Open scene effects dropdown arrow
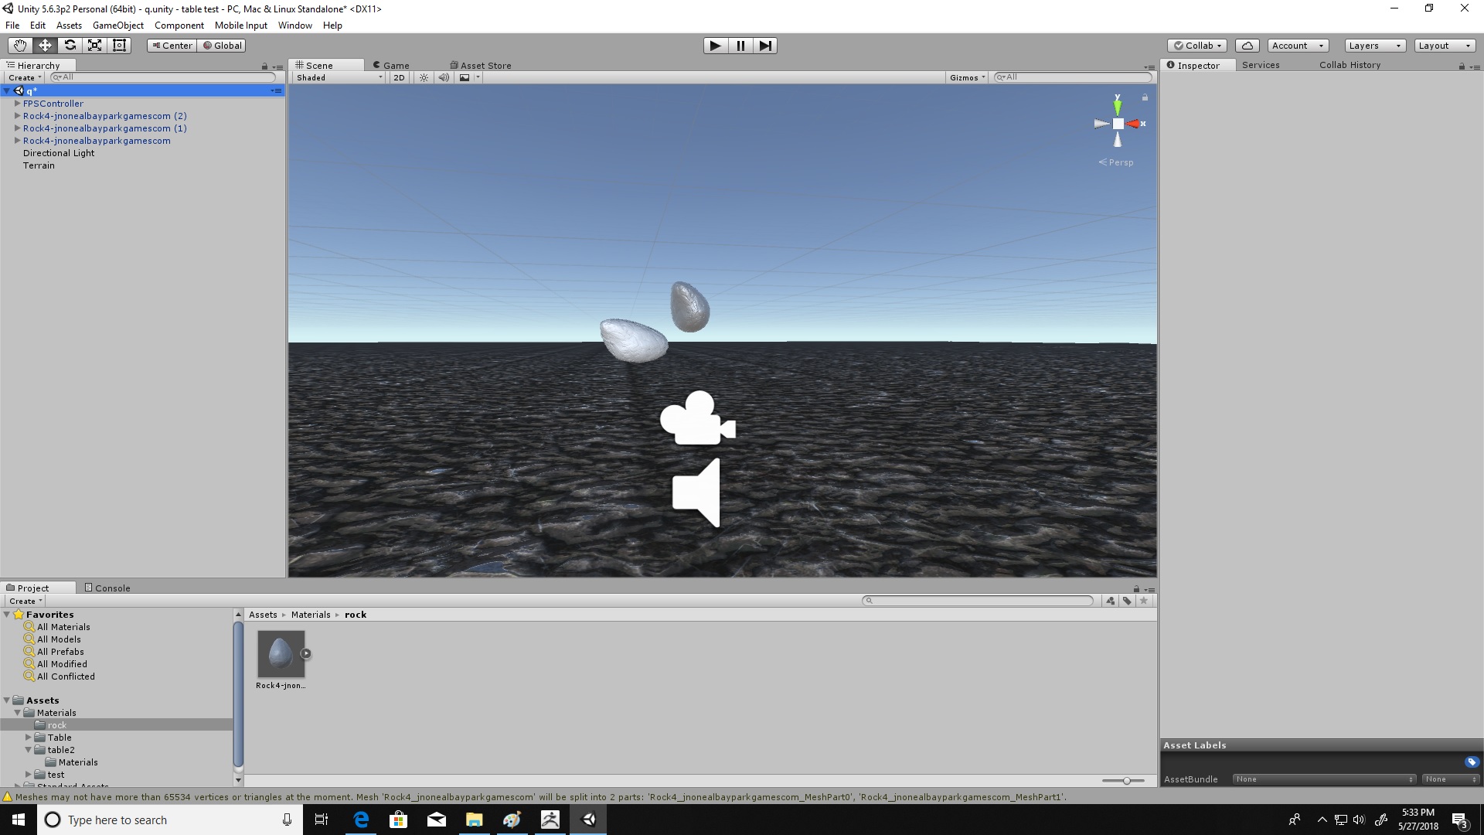This screenshot has height=835, width=1484. point(478,77)
